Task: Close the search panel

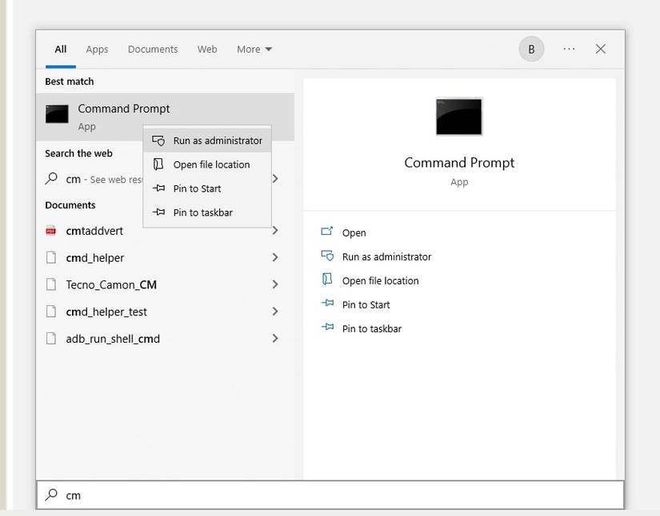Action: point(601,50)
